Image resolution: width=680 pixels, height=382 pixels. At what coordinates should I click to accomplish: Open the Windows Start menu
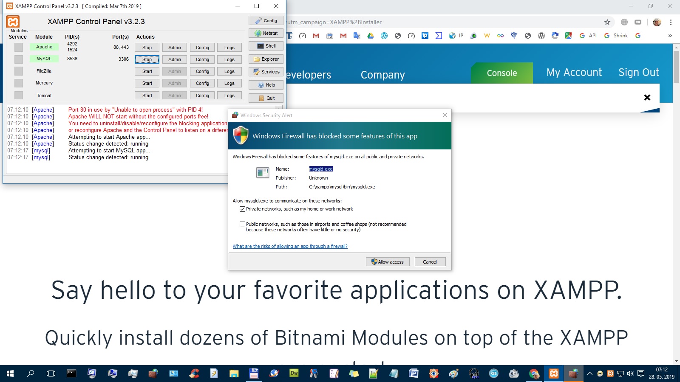[x=10, y=374]
